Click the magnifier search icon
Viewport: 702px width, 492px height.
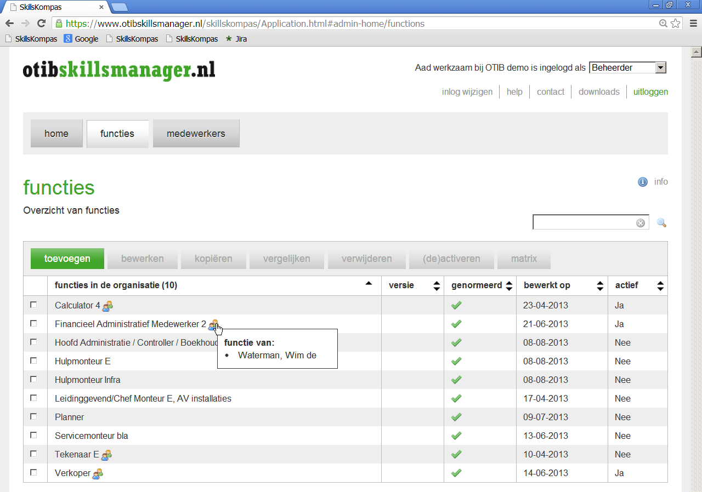[661, 222]
